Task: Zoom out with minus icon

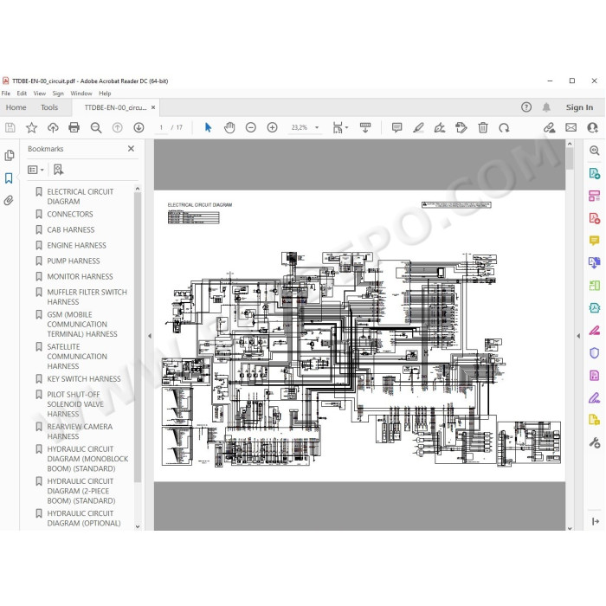Action: tap(251, 127)
